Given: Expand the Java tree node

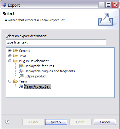Looking at the screenshot, I should (10, 56).
